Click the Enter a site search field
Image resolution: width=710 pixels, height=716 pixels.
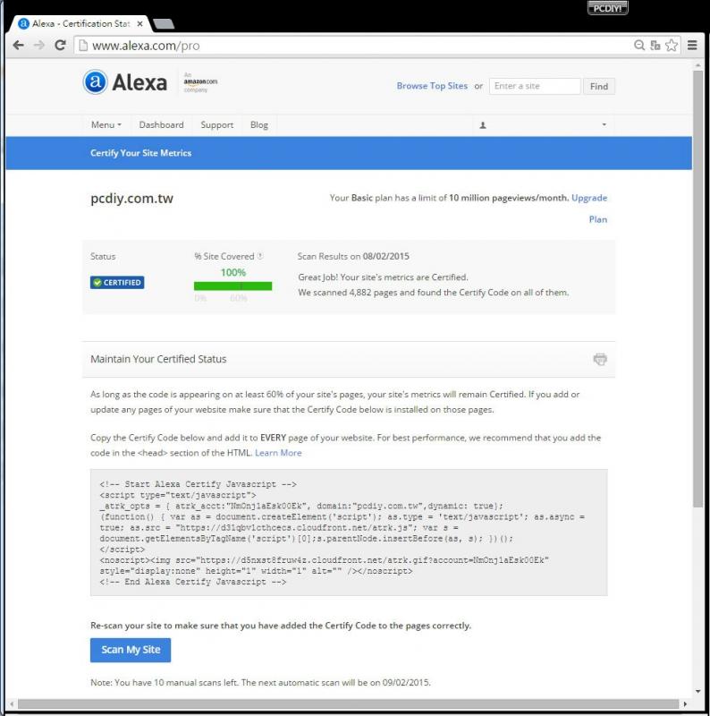pyautogui.click(x=535, y=86)
